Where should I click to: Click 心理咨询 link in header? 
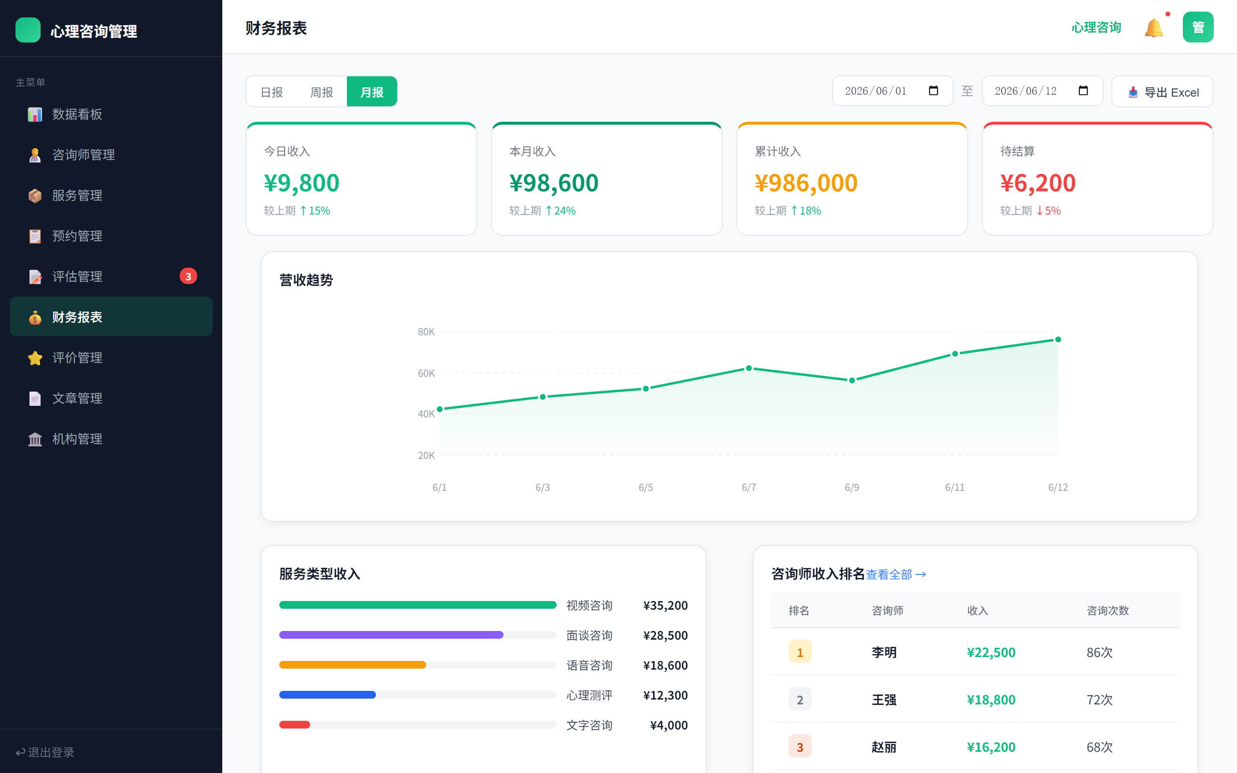pyautogui.click(x=1096, y=28)
